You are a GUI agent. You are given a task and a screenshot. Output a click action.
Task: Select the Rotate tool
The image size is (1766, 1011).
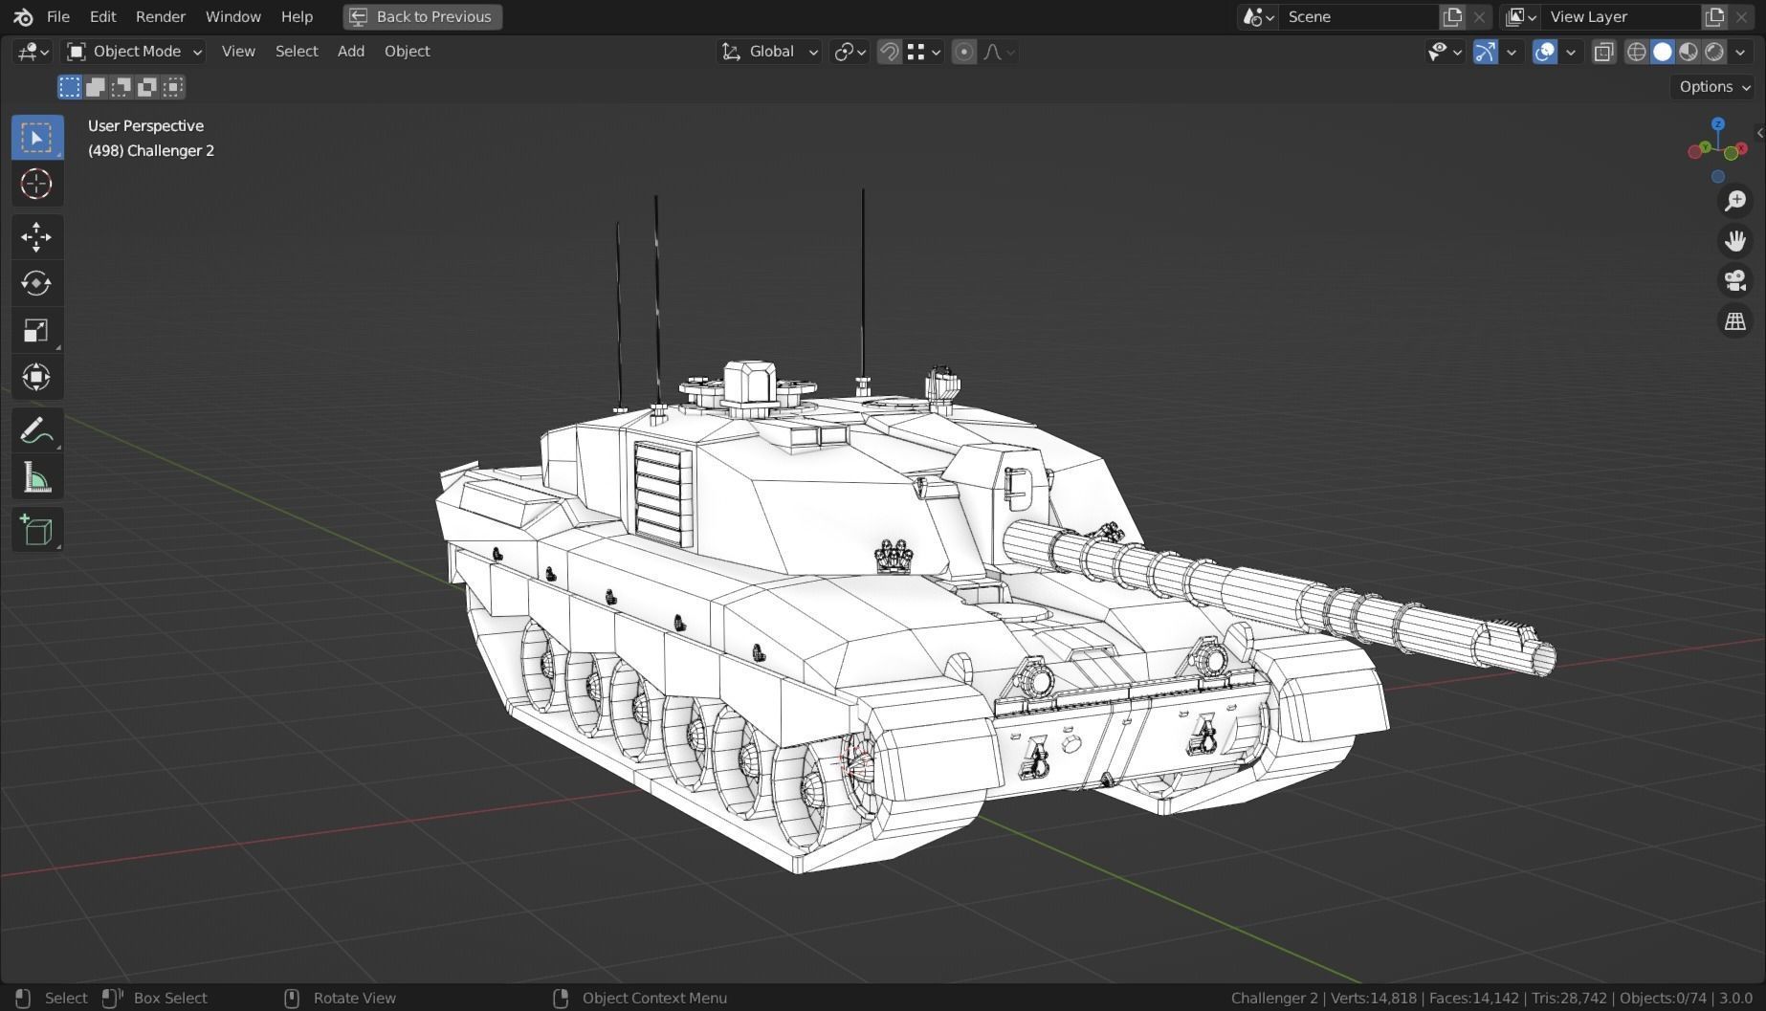click(x=37, y=283)
